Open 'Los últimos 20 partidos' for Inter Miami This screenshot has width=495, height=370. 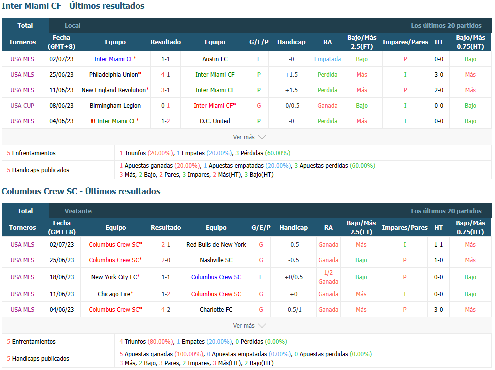pos(446,26)
